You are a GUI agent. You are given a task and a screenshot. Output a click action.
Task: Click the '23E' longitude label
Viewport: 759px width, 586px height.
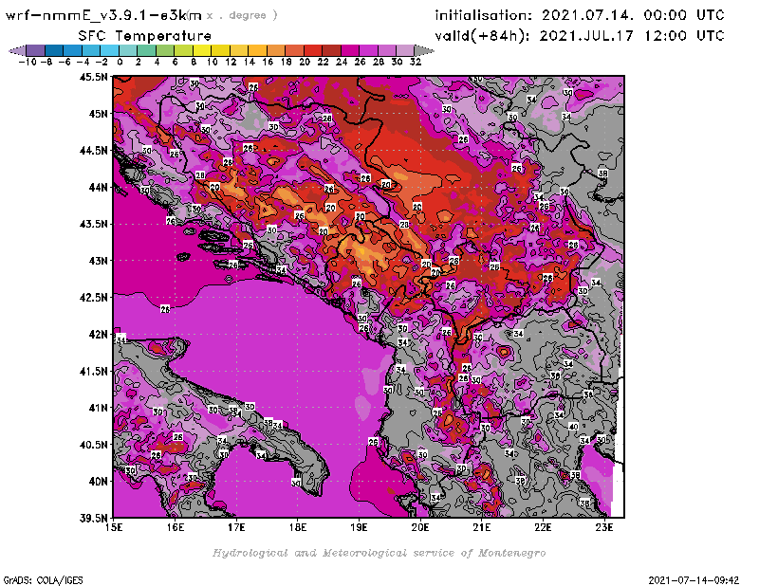[604, 527]
